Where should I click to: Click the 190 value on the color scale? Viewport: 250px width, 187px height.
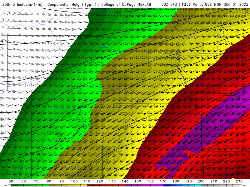point(188,181)
